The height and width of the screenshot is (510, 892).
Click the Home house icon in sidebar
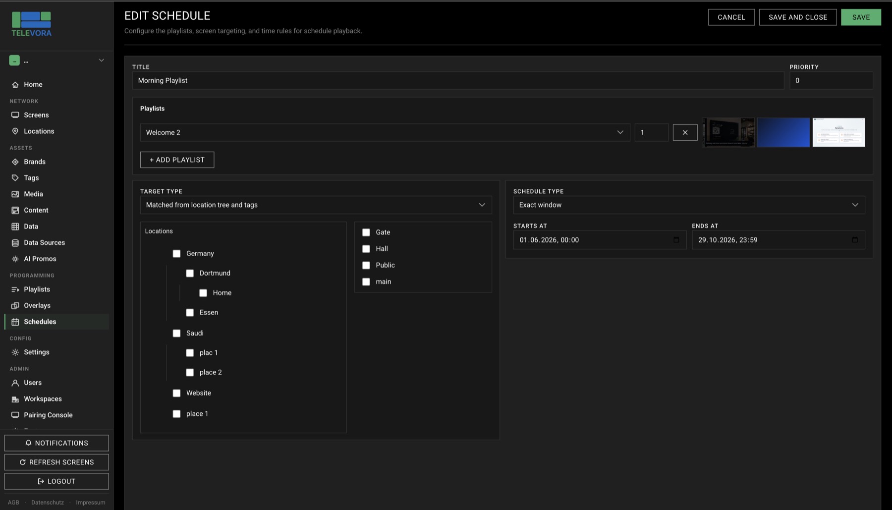tap(15, 85)
